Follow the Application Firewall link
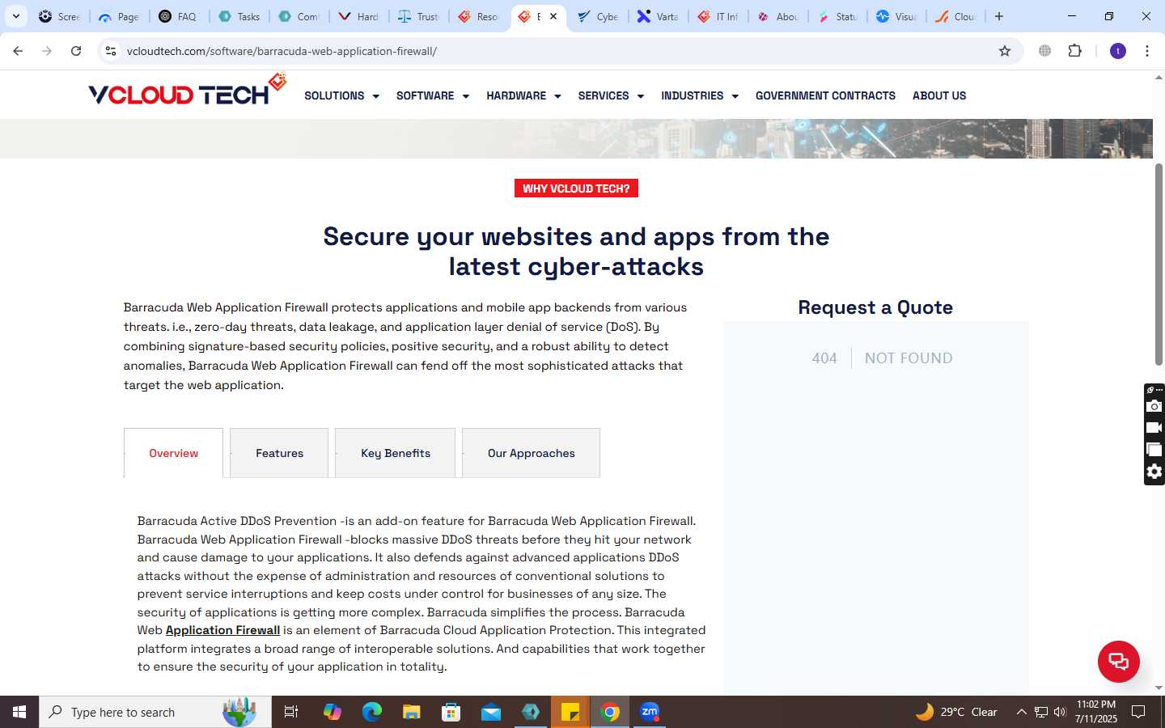The image size is (1165, 728). (222, 630)
